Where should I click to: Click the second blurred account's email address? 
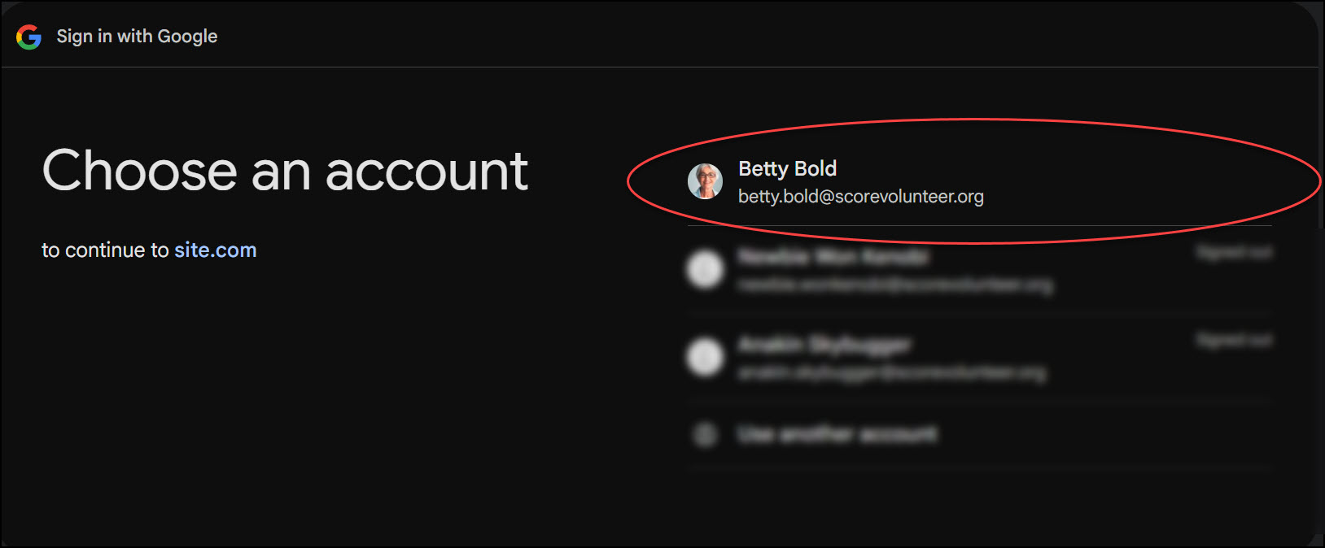tap(894, 285)
